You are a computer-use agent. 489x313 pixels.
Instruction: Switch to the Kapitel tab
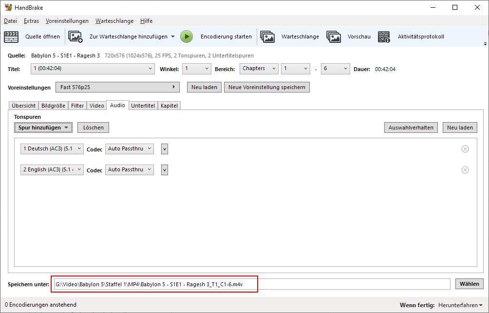169,106
